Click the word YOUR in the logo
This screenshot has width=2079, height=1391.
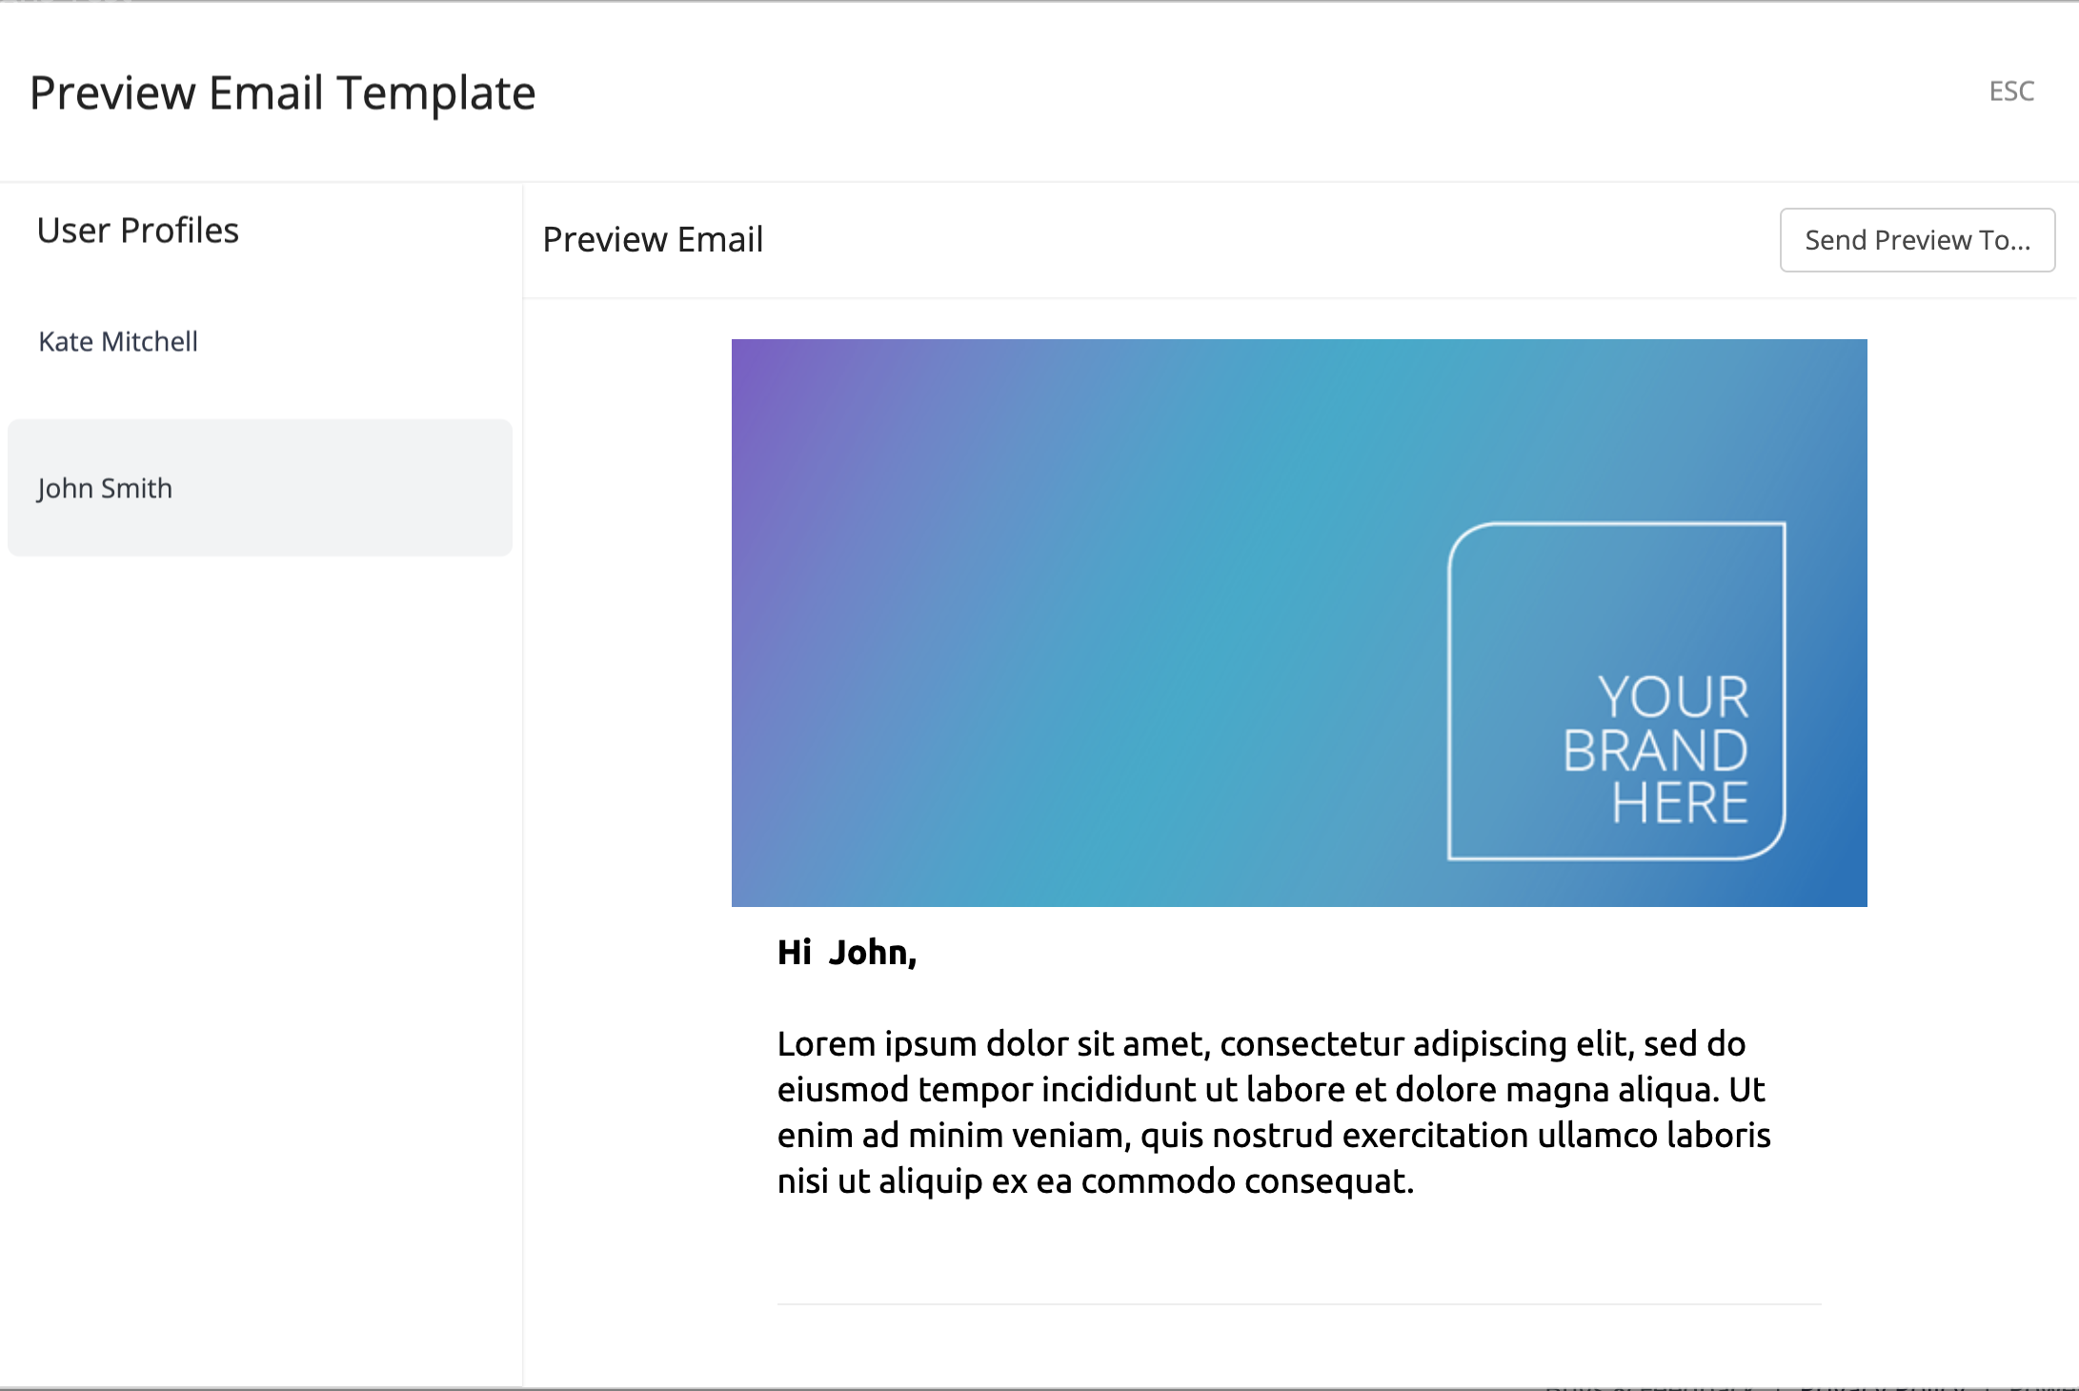coord(1674,697)
